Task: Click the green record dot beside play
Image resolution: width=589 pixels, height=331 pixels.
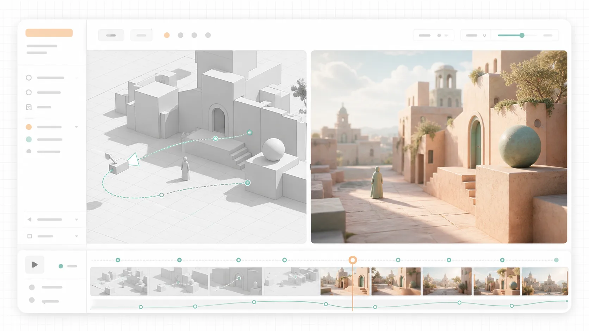Action: click(x=61, y=266)
